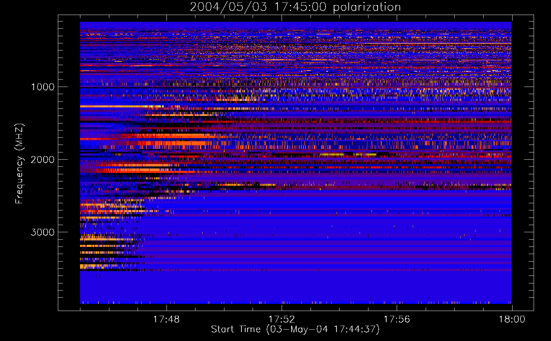
Task: Click the 'Frequency (MHZ)' axis title
Action: [x=19, y=164]
